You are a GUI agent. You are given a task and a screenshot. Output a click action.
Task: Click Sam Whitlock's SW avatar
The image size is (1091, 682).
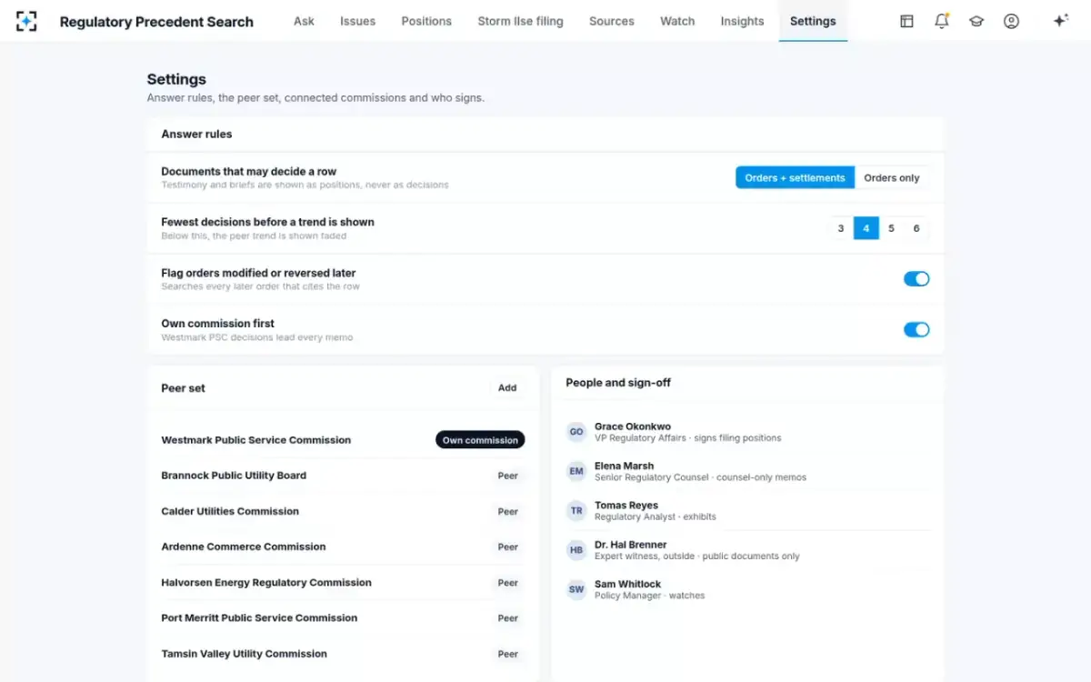point(576,589)
